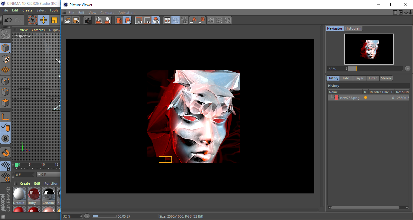The height and width of the screenshot is (220, 413).
Task: Click the arrow button beside the Navigator zoom bar
Action: point(408,69)
